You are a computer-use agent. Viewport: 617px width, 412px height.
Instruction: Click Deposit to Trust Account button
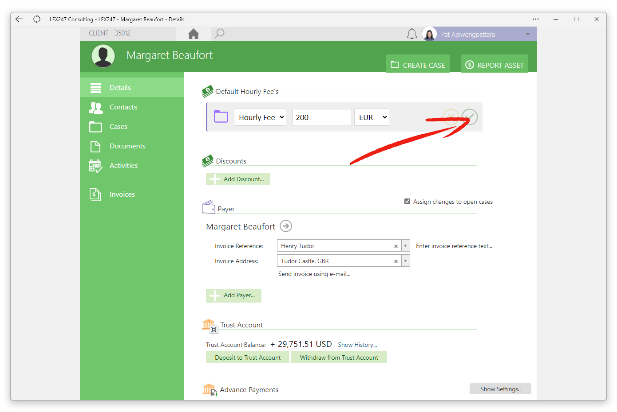tap(248, 358)
